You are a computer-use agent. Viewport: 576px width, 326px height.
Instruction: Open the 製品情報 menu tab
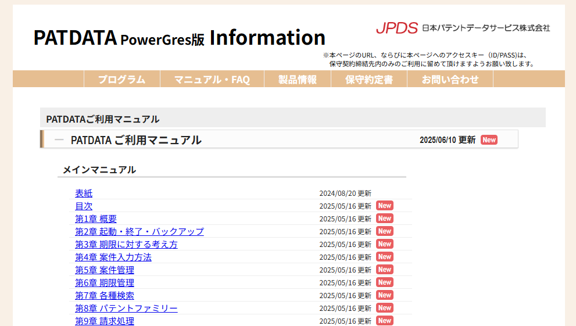(298, 79)
